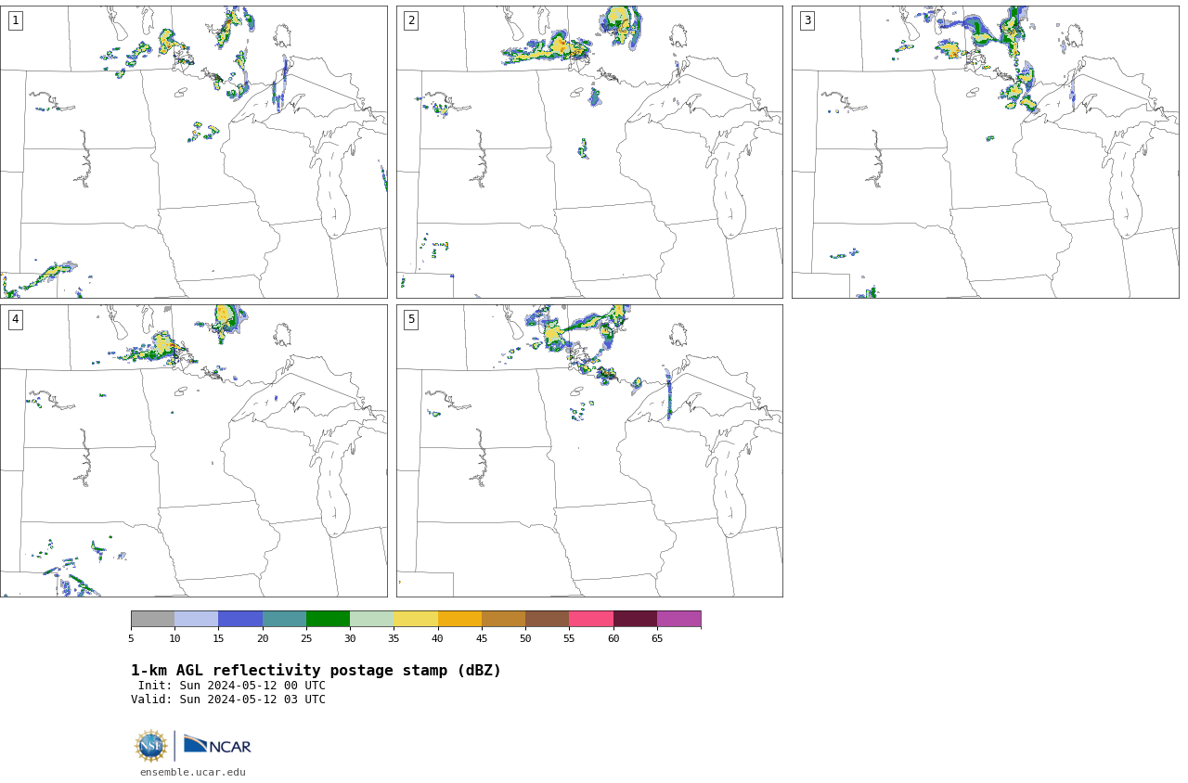Image resolution: width=1188 pixels, height=783 pixels.
Task: Click the yellow 35-40 dBZ swatch
Action: [416, 619]
